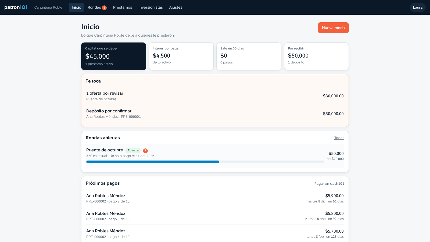Viewport: 430px width, 242px height.
Task: Follow the Pagar en dash101 link
Action: point(329,183)
